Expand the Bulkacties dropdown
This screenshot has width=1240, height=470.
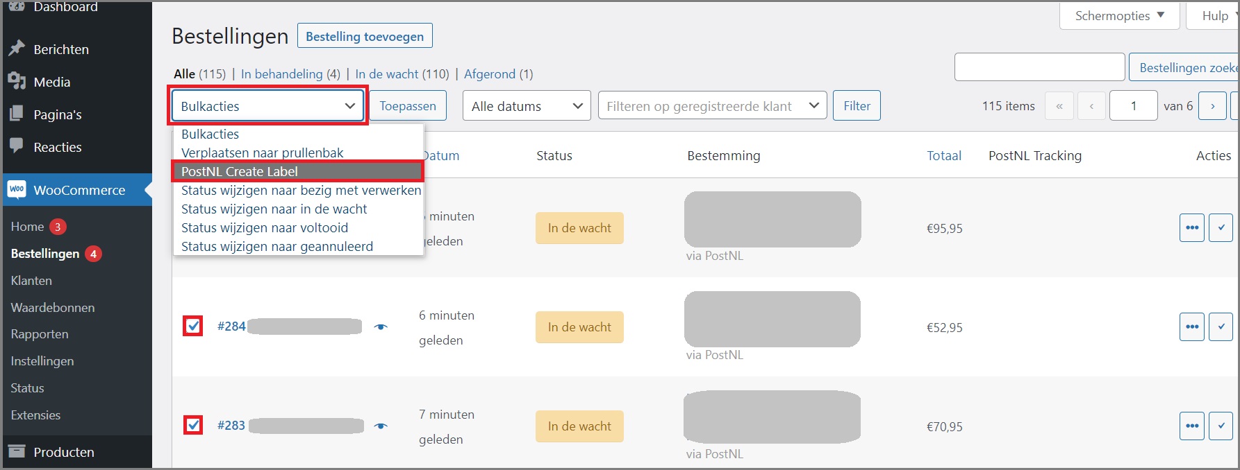point(267,106)
